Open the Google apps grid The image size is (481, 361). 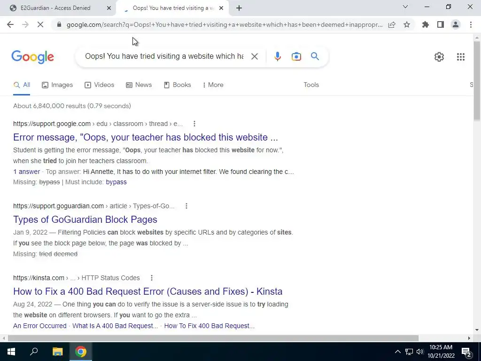[460, 57]
